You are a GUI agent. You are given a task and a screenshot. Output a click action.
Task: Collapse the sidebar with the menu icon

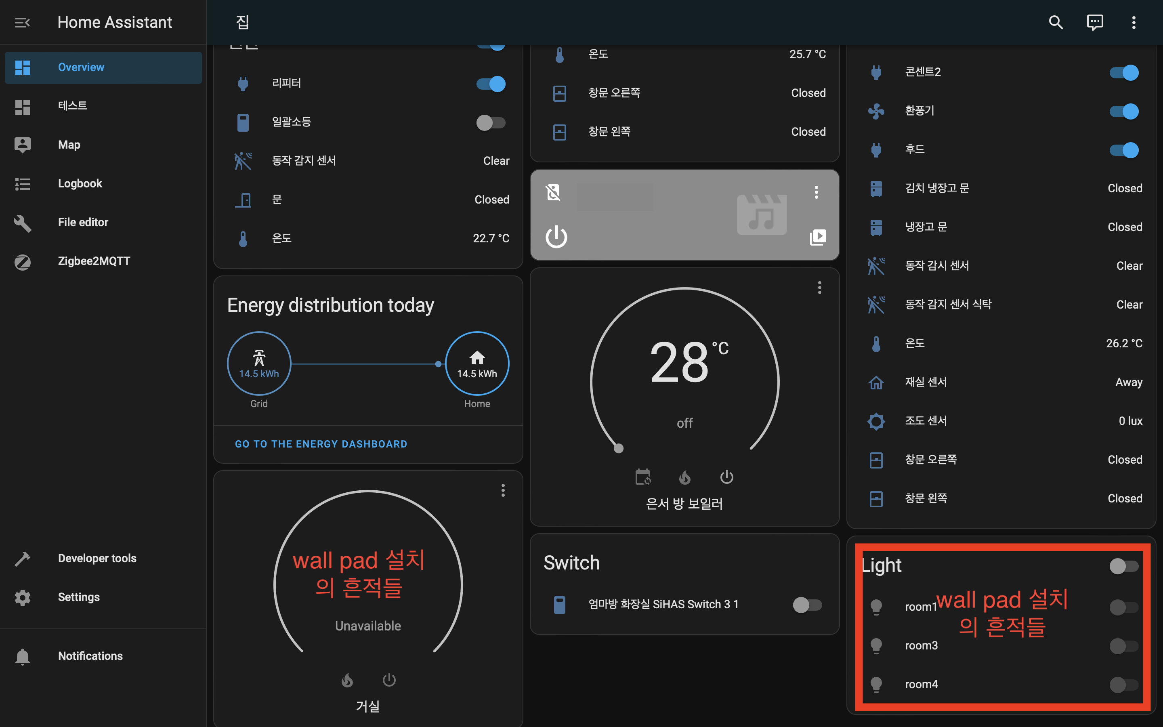(22, 22)
